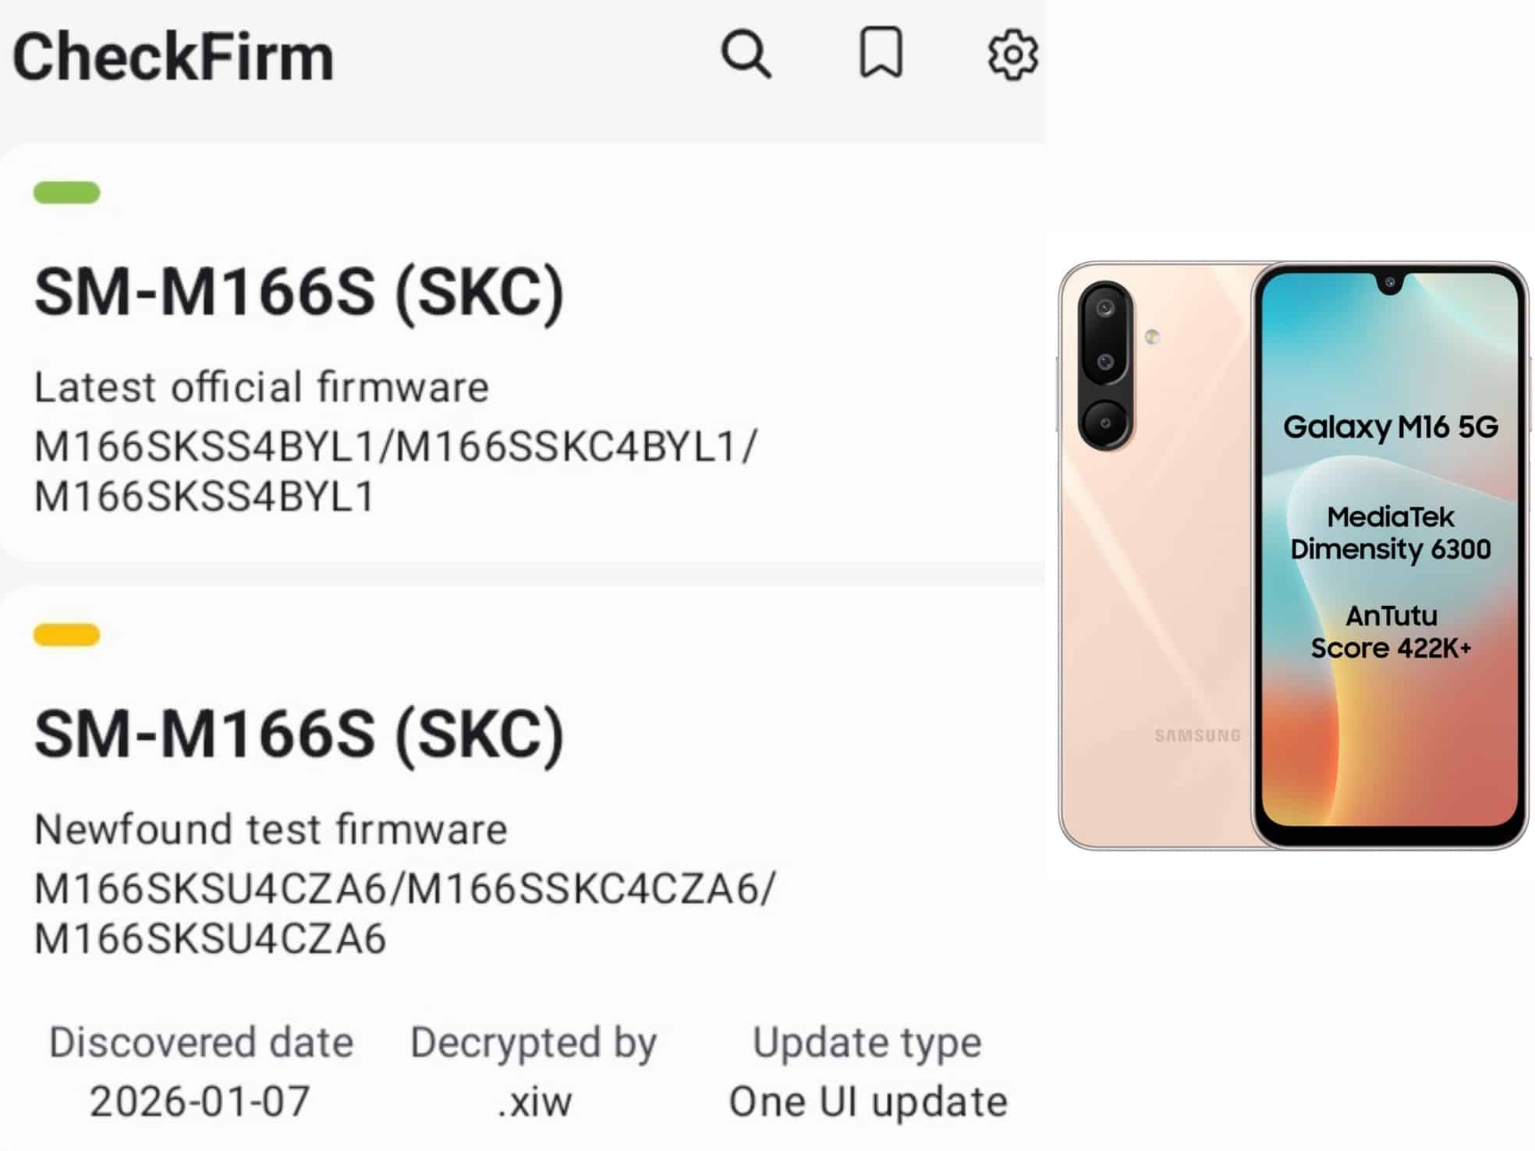Click the yellow test firmware indicator pill
The image size is (1535, 1151).
66,635
